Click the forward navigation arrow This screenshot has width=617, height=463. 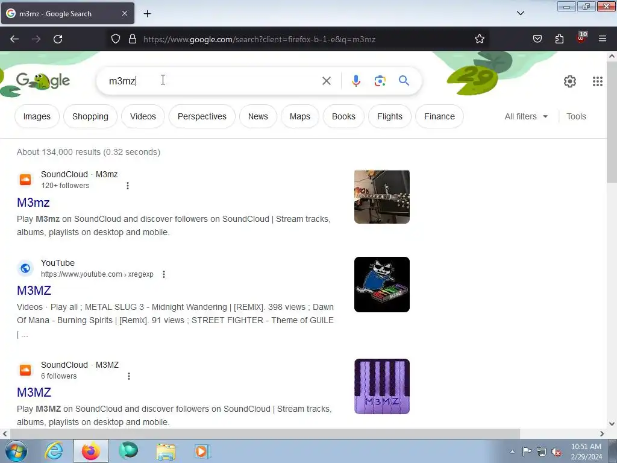(36, 39)
